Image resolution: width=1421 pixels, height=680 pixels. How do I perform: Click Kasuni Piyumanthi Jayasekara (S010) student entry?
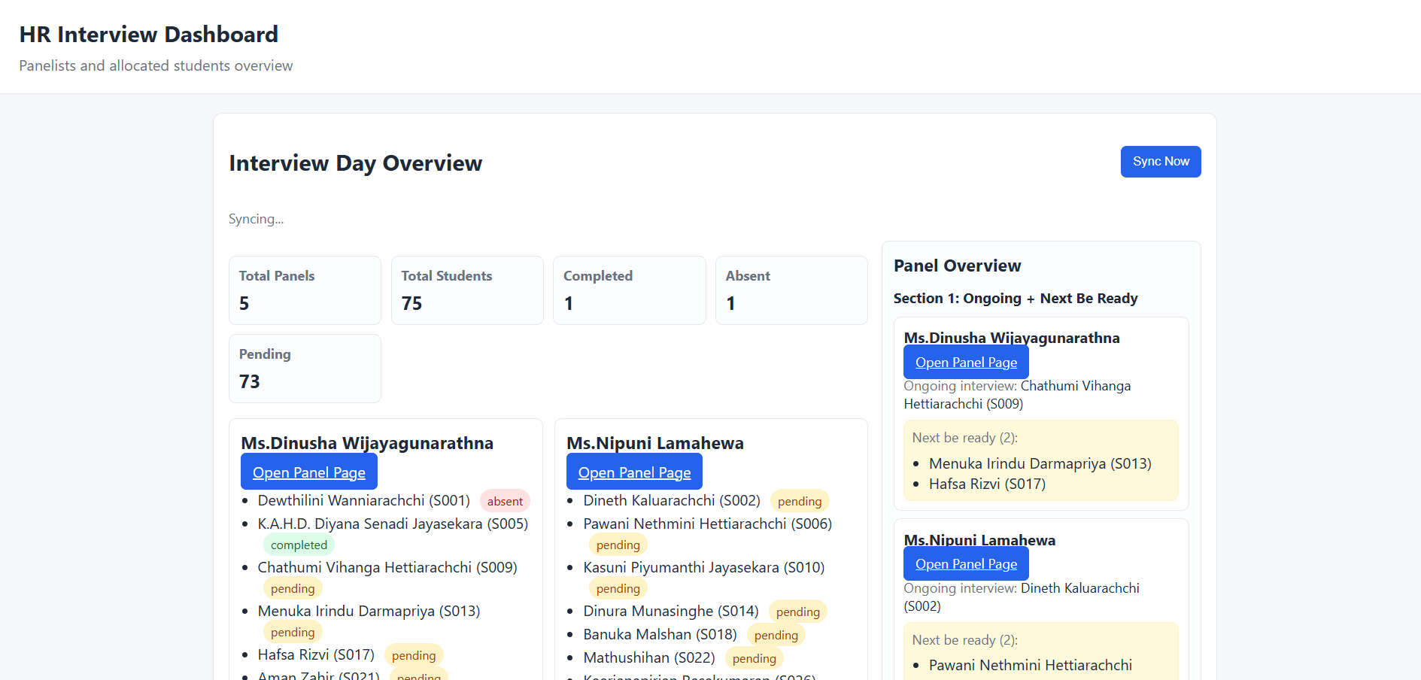703,567
